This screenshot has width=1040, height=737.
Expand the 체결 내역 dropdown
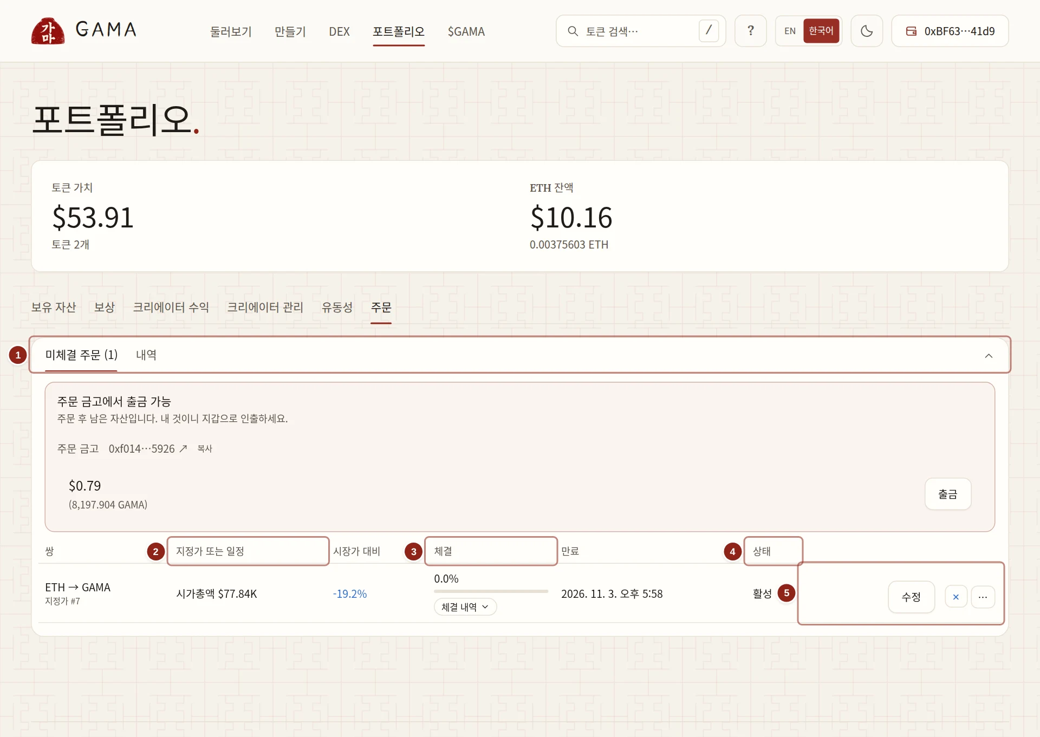coord(465,607)
